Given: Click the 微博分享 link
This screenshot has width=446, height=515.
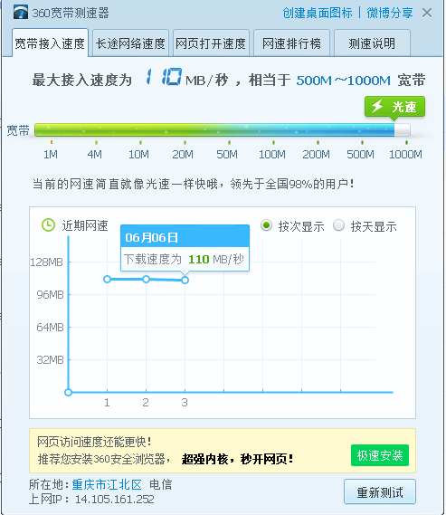Looking at the screenshot, I should click(390, 14).
